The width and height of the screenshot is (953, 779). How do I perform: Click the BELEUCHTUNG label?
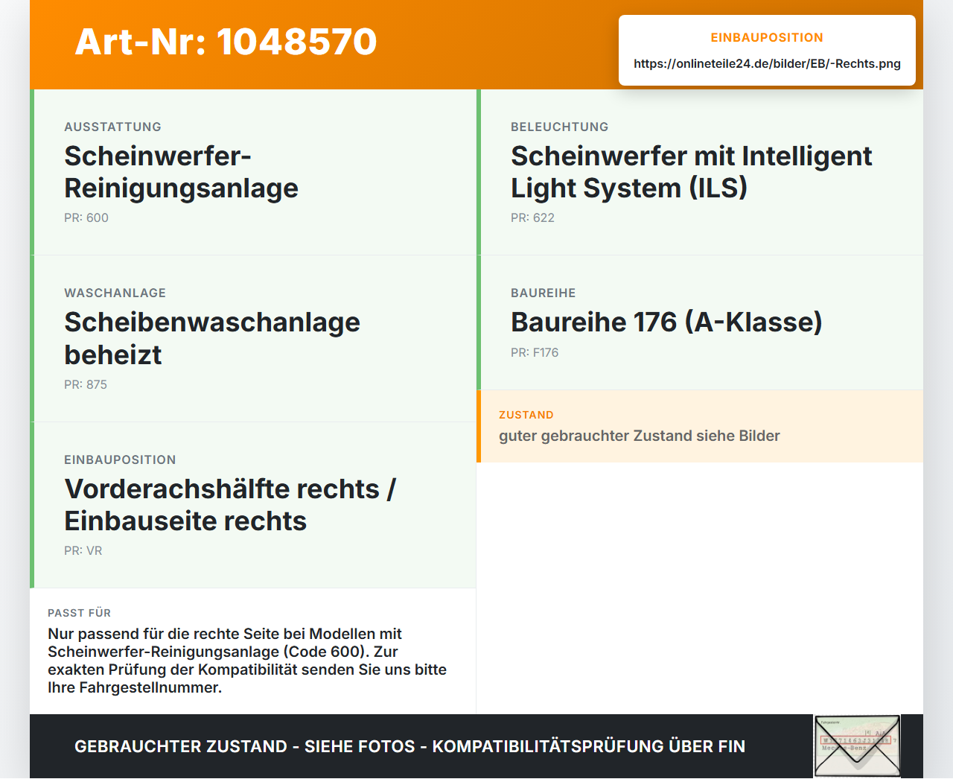point(559,127)
